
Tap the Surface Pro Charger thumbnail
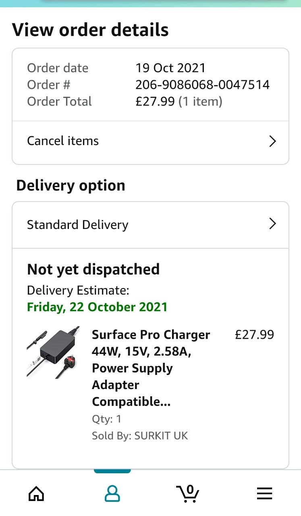pos(53,352)
